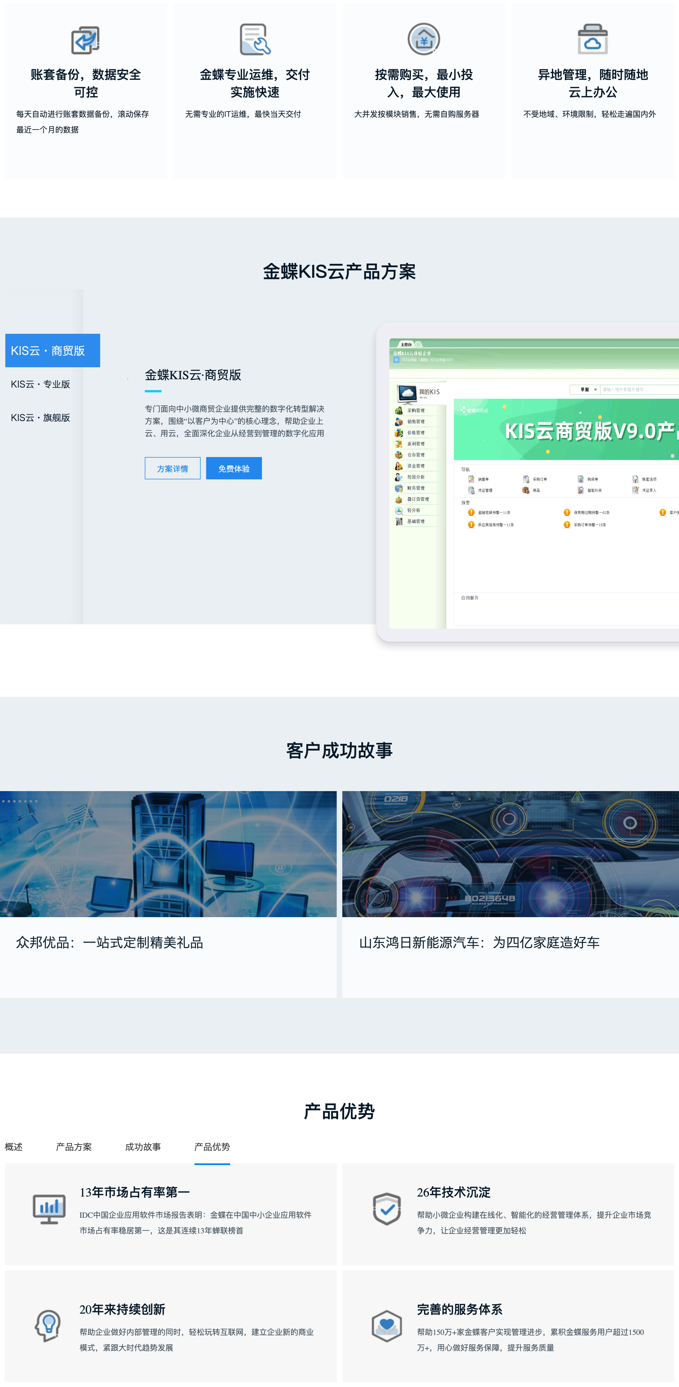Click the cloud briefcase remote office icon
Image resolution: width=679 pixels, height=1387 pixels.
pyautogui.click(x=593, y=39)
